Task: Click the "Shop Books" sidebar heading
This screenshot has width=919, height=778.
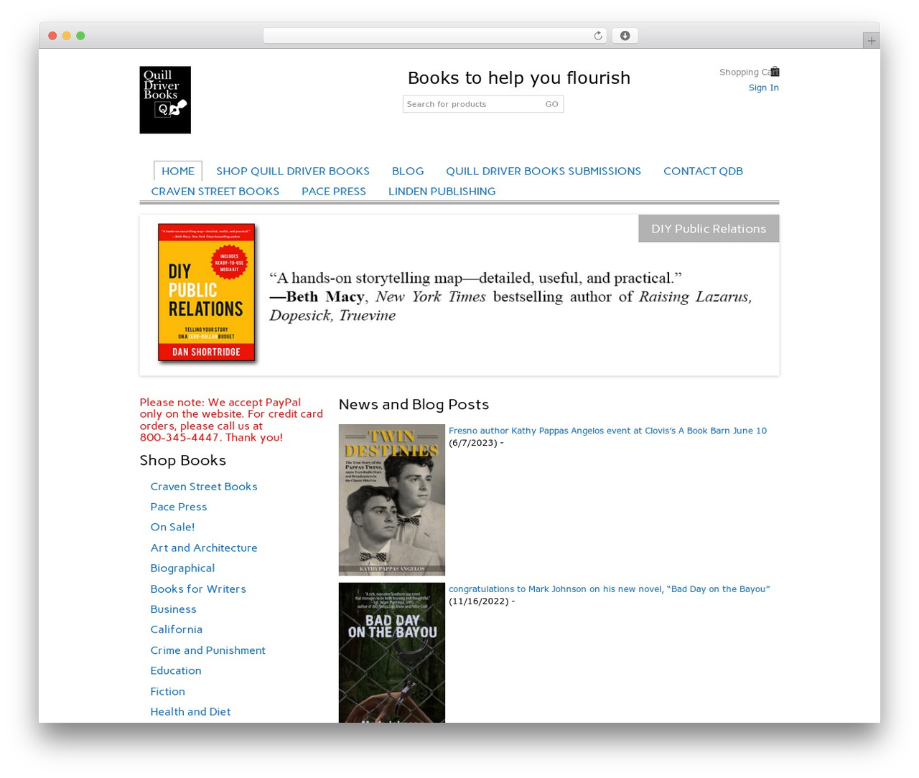Action: pos(182,460)
